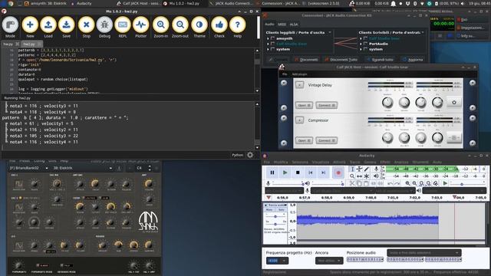Open Mu's Help icon

pos(238,25)
